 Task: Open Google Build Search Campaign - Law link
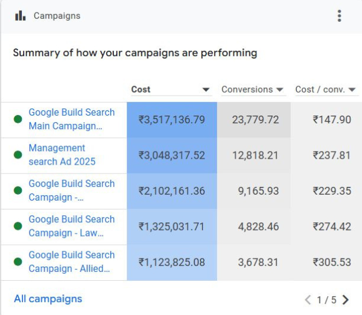tap(71, 227)
